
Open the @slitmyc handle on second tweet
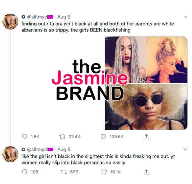[40, 149]
